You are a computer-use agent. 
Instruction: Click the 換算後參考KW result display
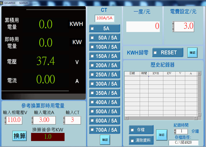coord(48,137)
